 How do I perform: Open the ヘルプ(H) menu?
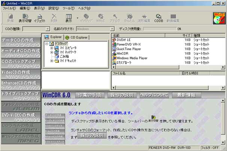tap(84, 8)
